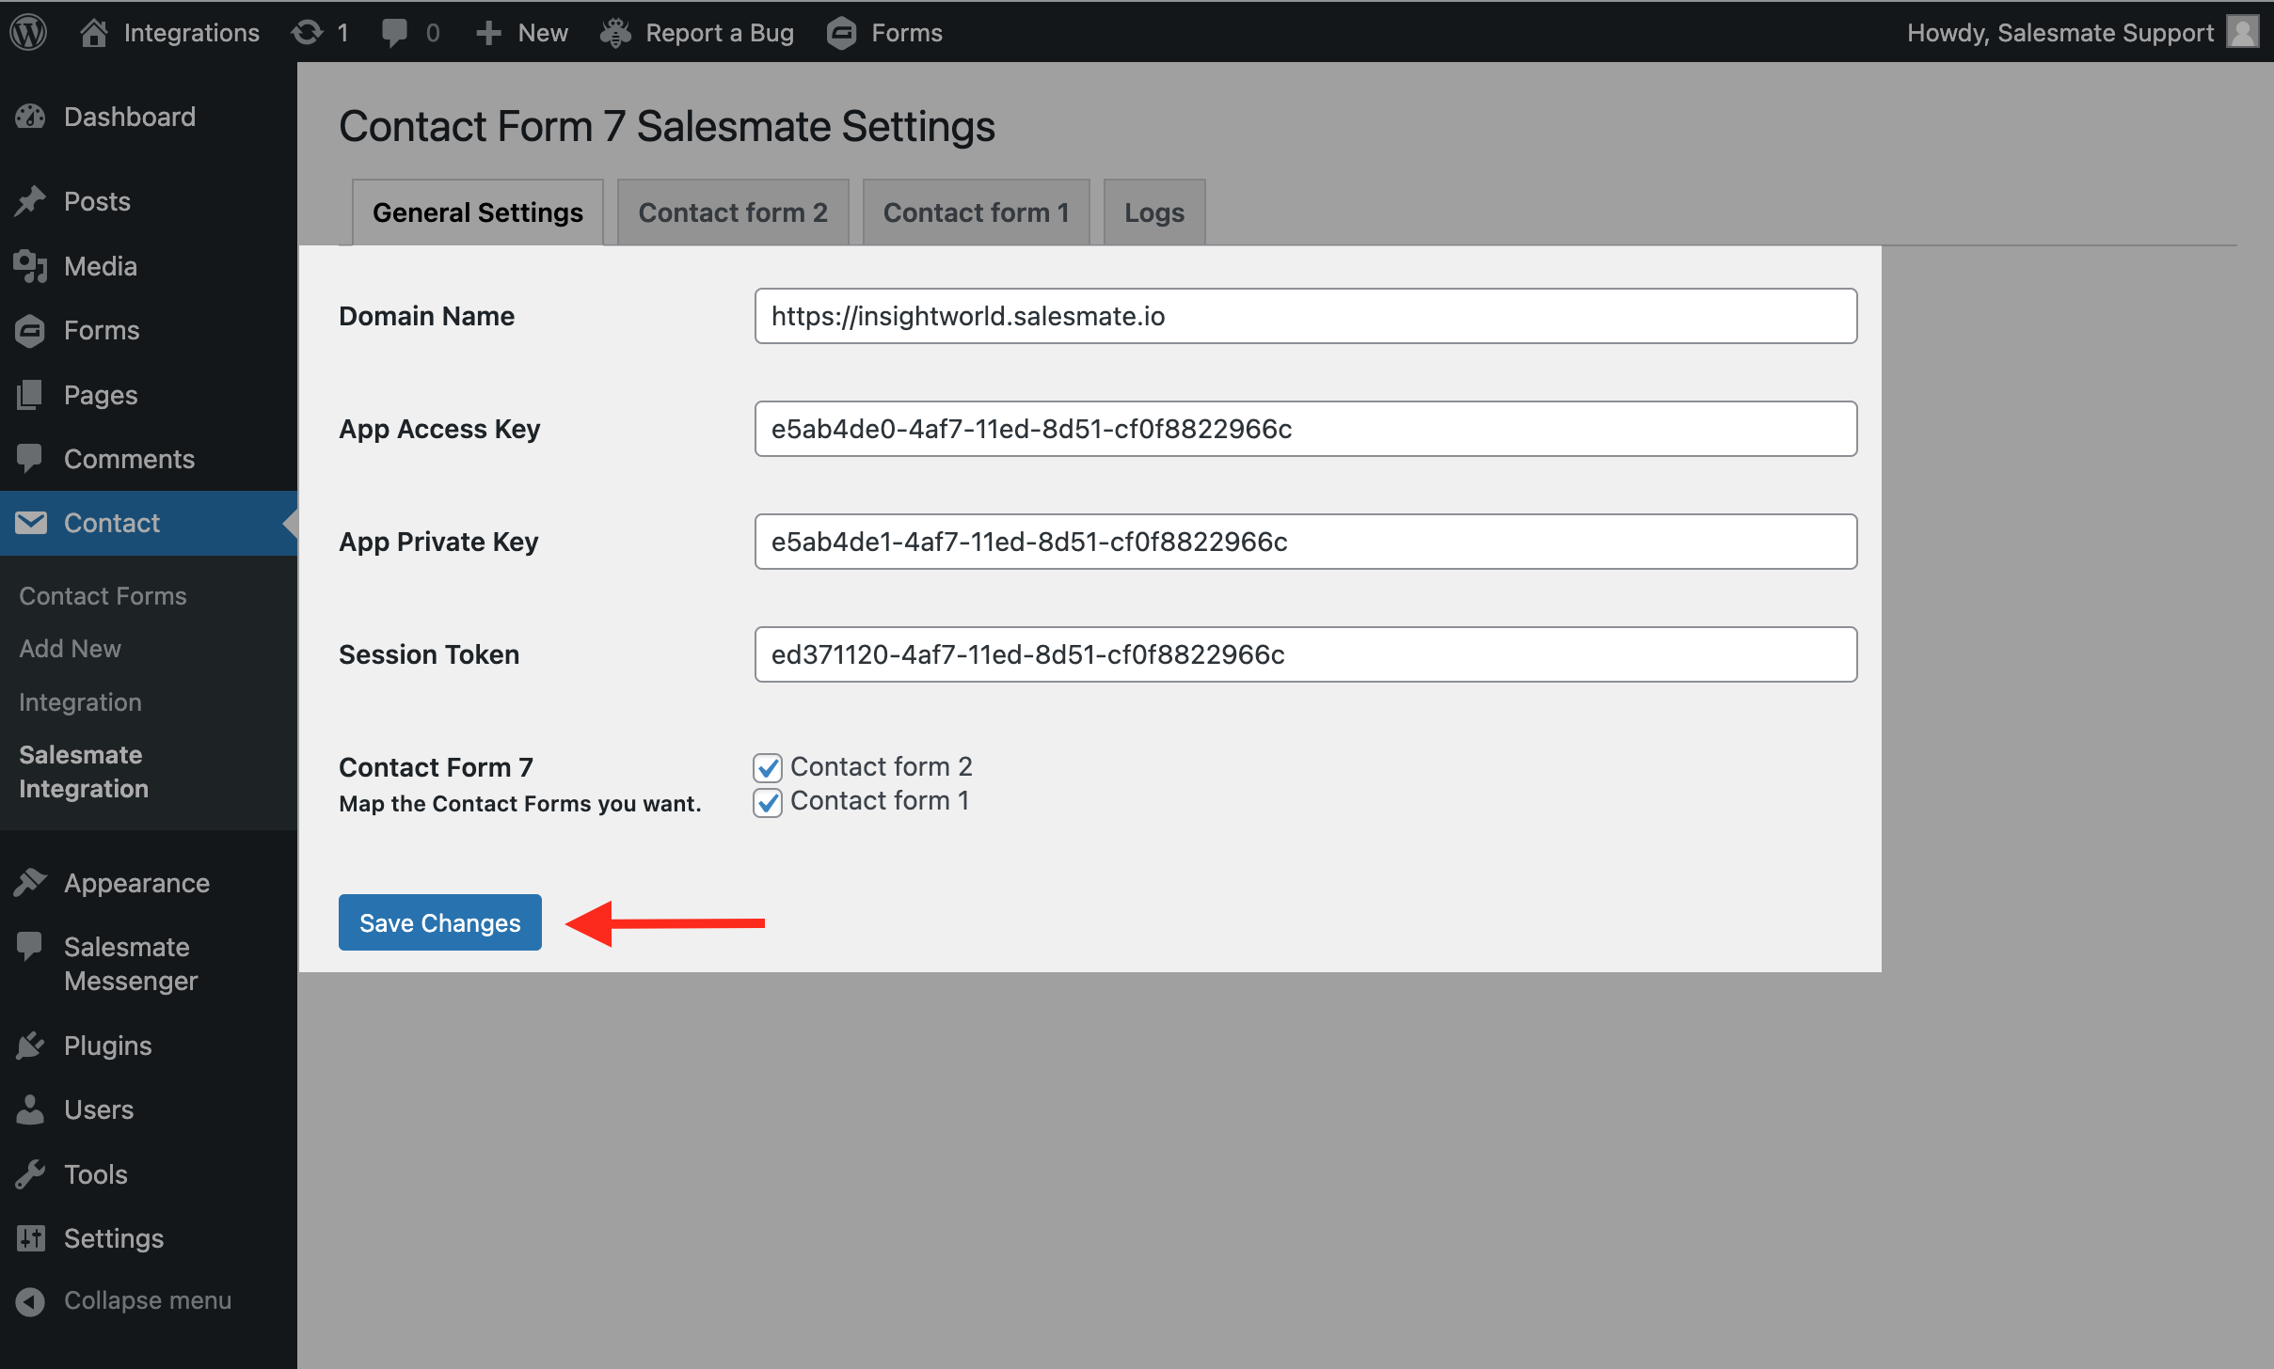Screen dimensions: 2274x1369
Task: Open the user avatar in top right
Action: [x=2243, y=32]
